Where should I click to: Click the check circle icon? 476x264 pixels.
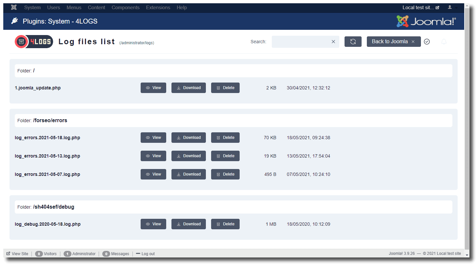427,42
